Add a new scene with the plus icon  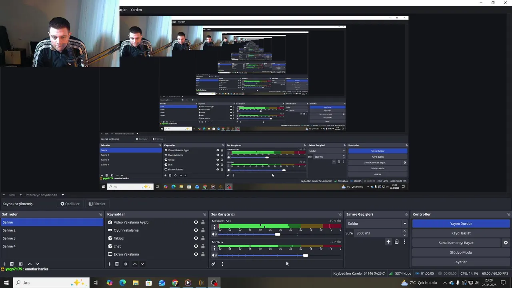click(4, 264)
